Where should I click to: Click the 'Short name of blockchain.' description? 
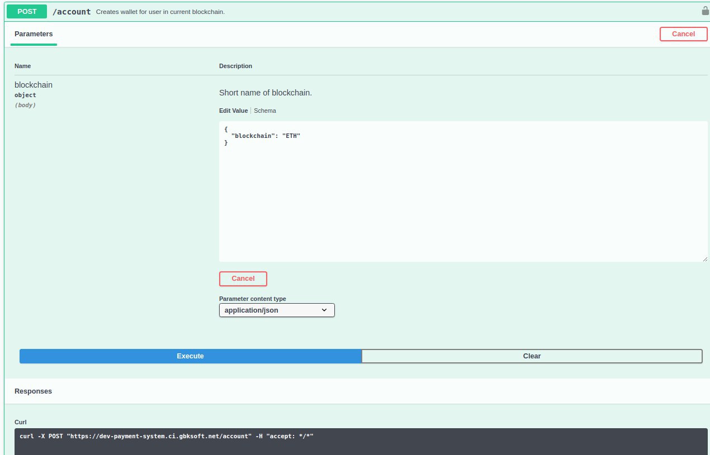tap(266, 93)
